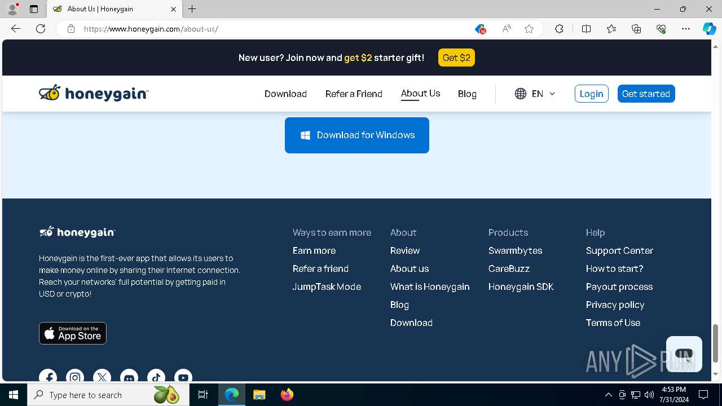This screenshot has width=722, height=406.
Task: Open Review footer link
Action: coord(405,250)
